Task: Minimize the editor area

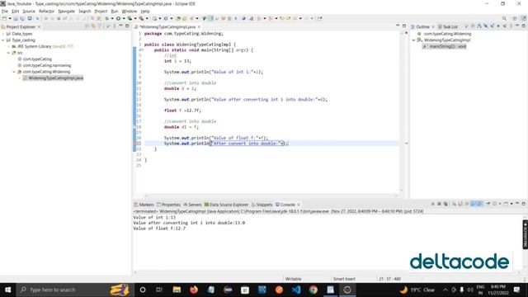Action: point(398,26)
